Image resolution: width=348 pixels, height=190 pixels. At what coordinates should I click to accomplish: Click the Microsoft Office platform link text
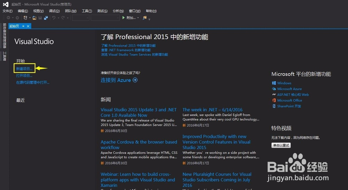tap(290, 100)
